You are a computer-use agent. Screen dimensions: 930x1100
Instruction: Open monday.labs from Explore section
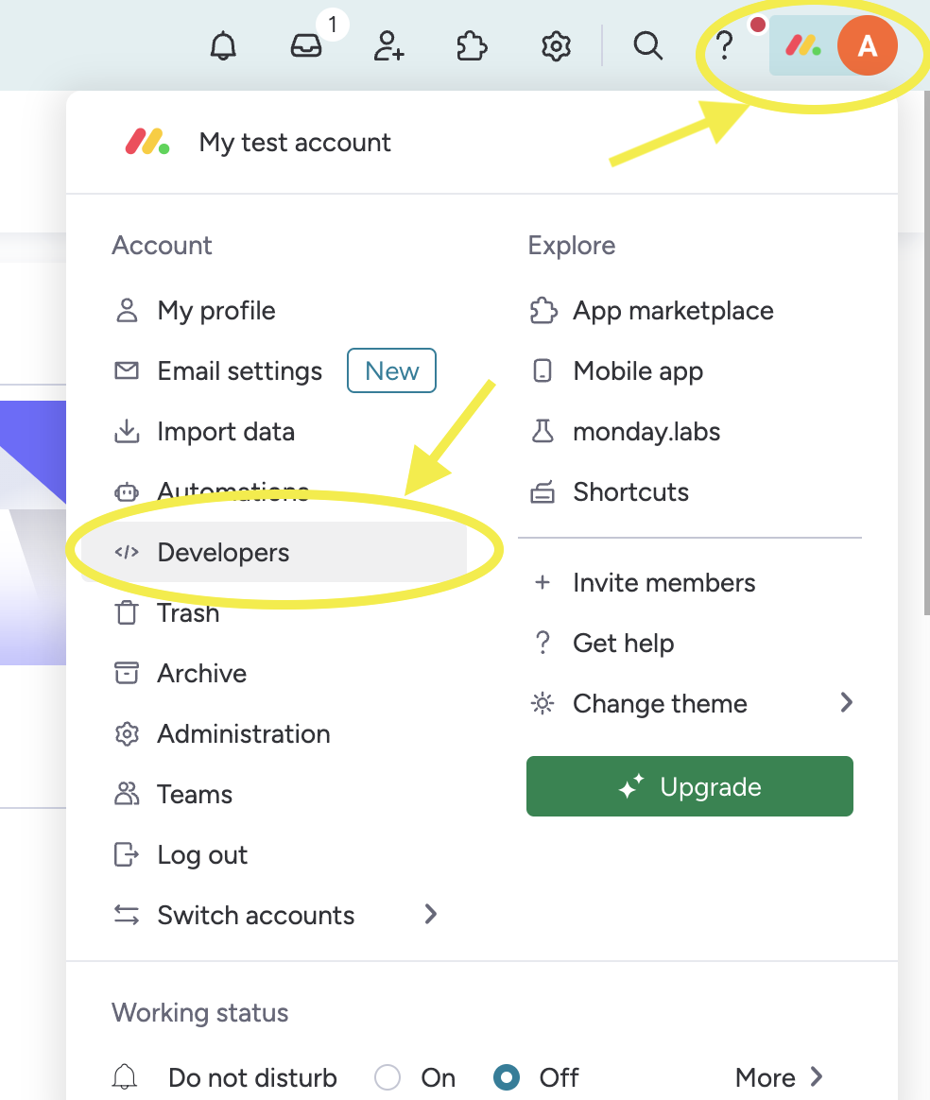(646, 432)
